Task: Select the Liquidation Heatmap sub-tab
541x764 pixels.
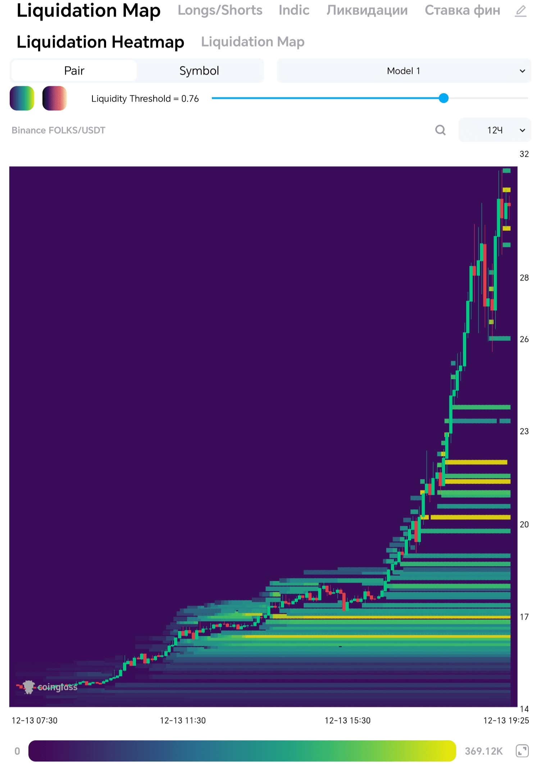Action: [x=100, y=42]
